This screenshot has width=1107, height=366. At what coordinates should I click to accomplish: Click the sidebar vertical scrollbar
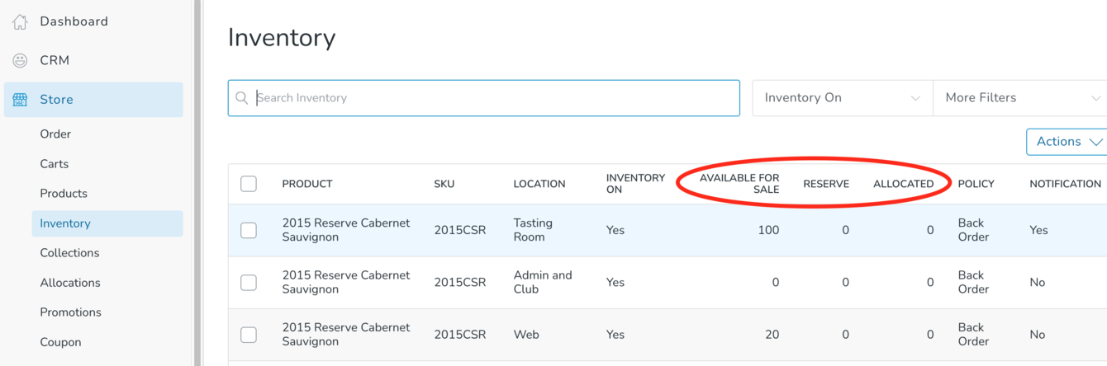click(197, 183)
